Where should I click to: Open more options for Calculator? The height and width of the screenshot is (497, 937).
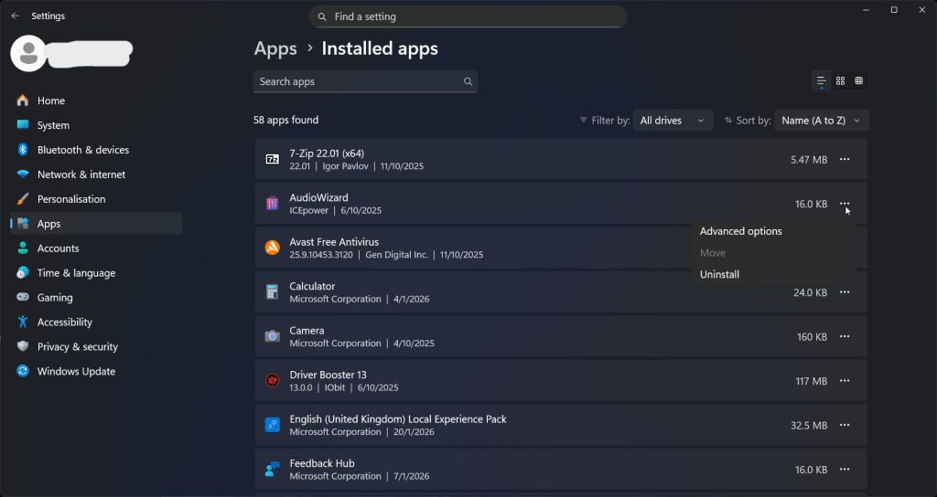pyautogui.click(x=844, y=292)
